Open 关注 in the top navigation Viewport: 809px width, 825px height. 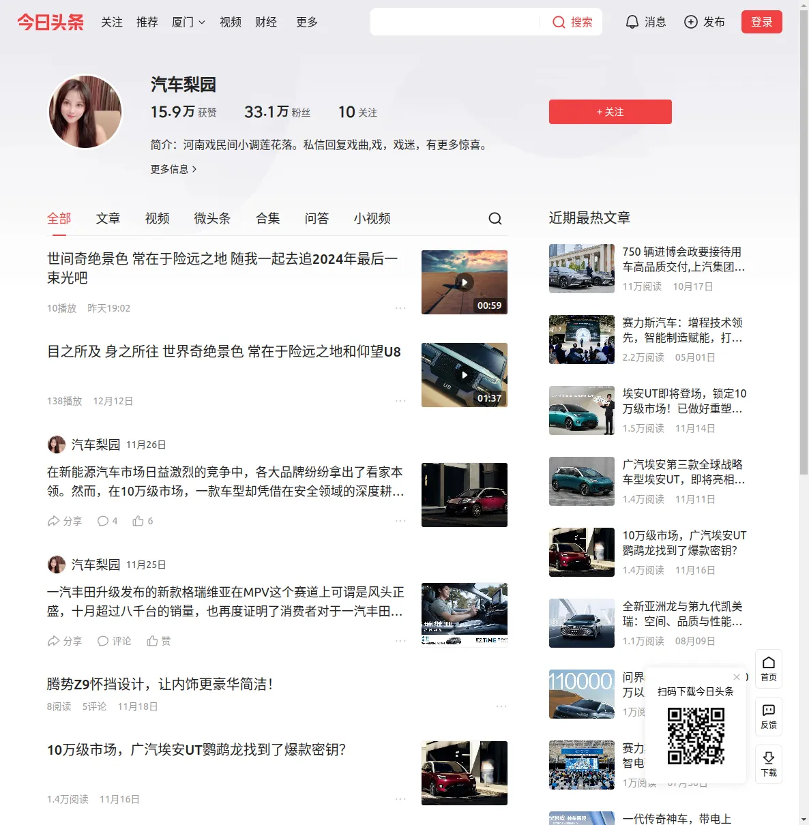pos(112,22)
